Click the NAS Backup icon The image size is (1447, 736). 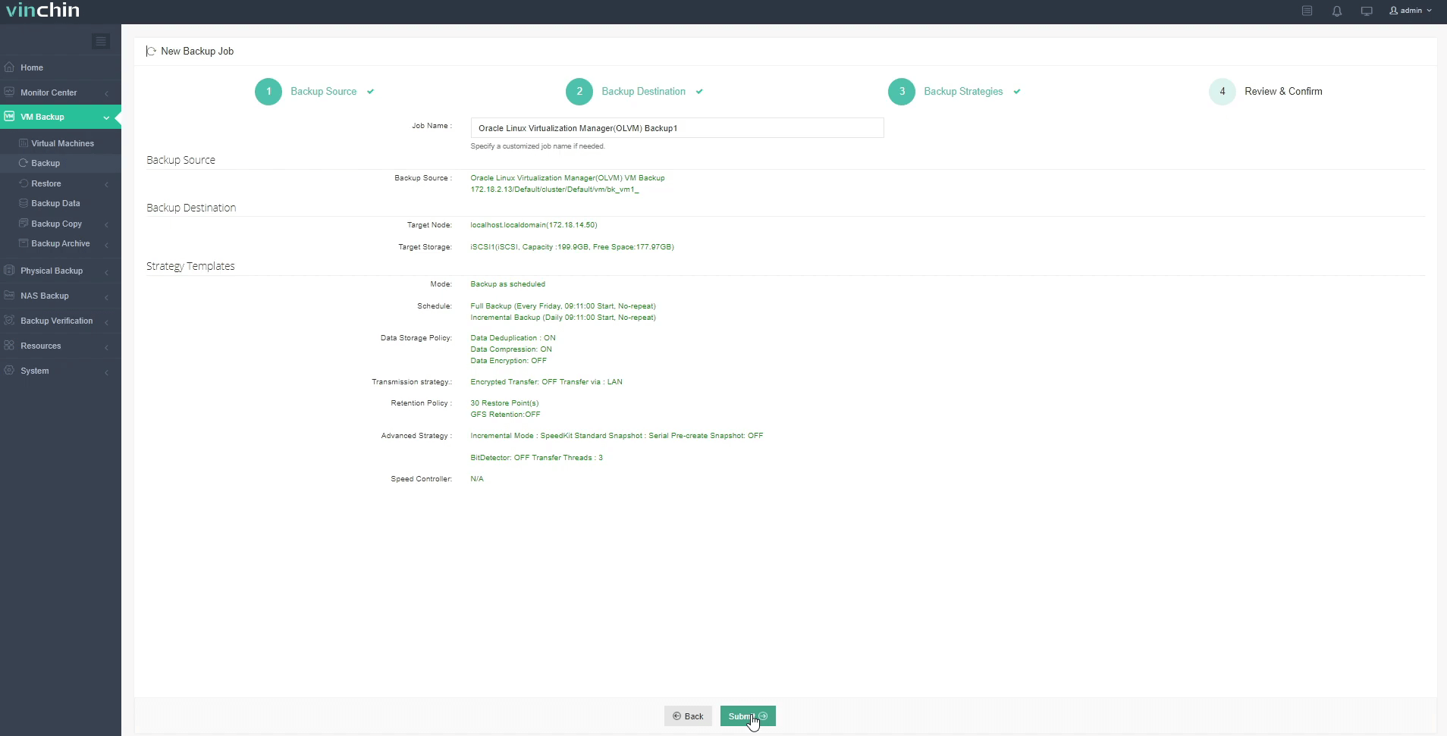(x=9, y=295)
